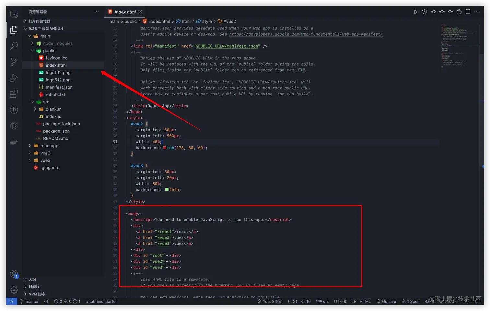The width and height of the screenshot is (490, 311).
Task: Open the Explorer view icon
Action: coord(14,30)
